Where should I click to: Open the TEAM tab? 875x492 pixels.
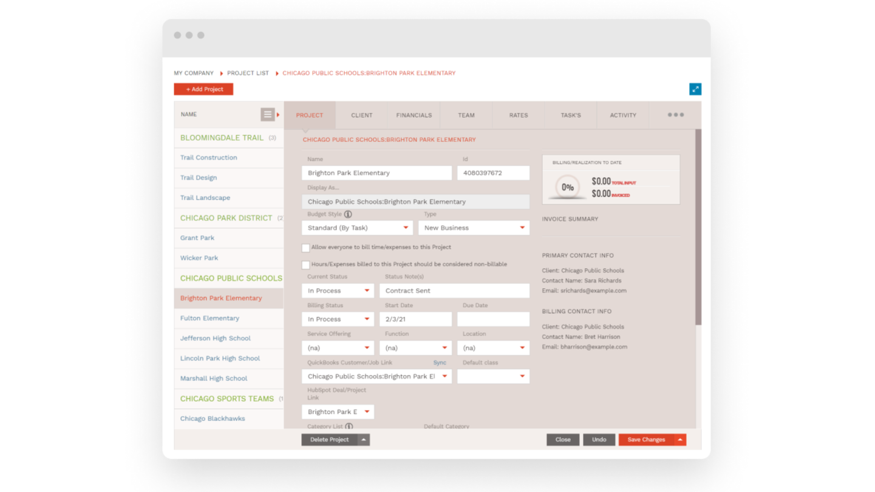point(466,115)
